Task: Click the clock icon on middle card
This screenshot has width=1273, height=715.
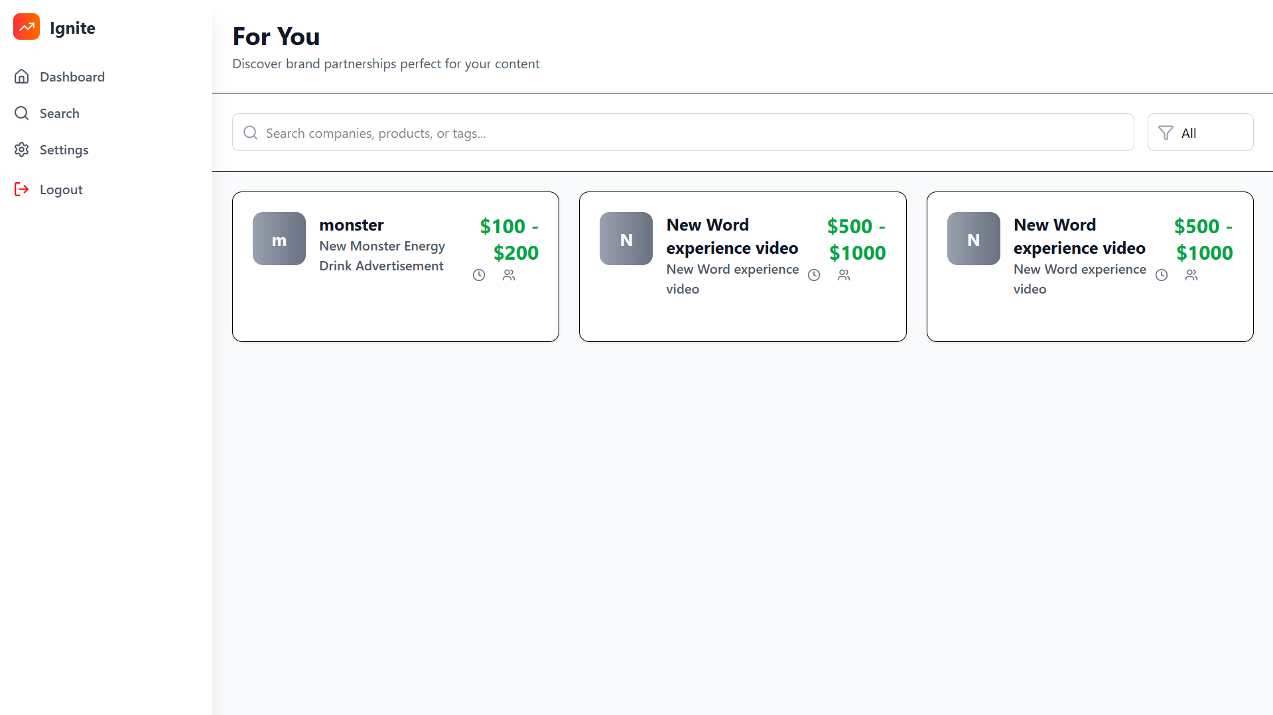Action: tap(814, 275)
